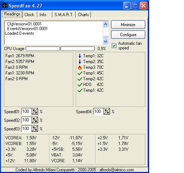184x173 pixels.
Task: Click the log scroll up arrow
Action: (106, 24)
